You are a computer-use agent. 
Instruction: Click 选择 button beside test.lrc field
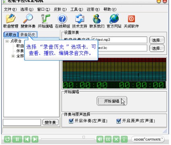point(157,48)
